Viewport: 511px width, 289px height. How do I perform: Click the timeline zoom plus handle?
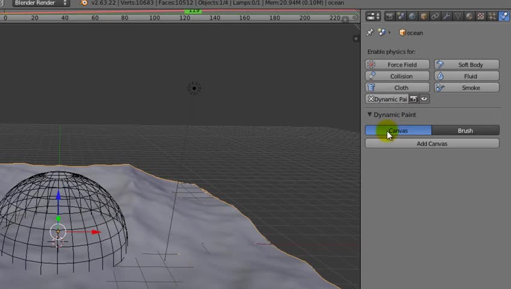[x=345, y=19]
